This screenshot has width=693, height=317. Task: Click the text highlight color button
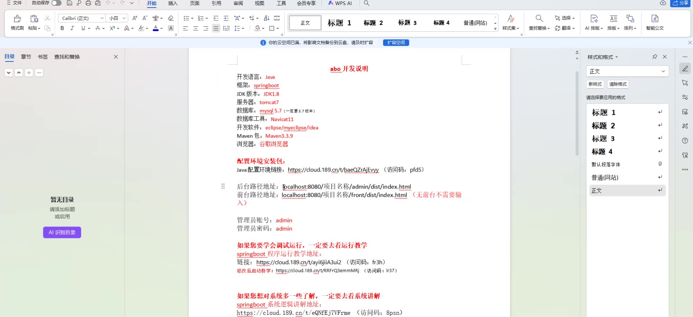[141, 28]
